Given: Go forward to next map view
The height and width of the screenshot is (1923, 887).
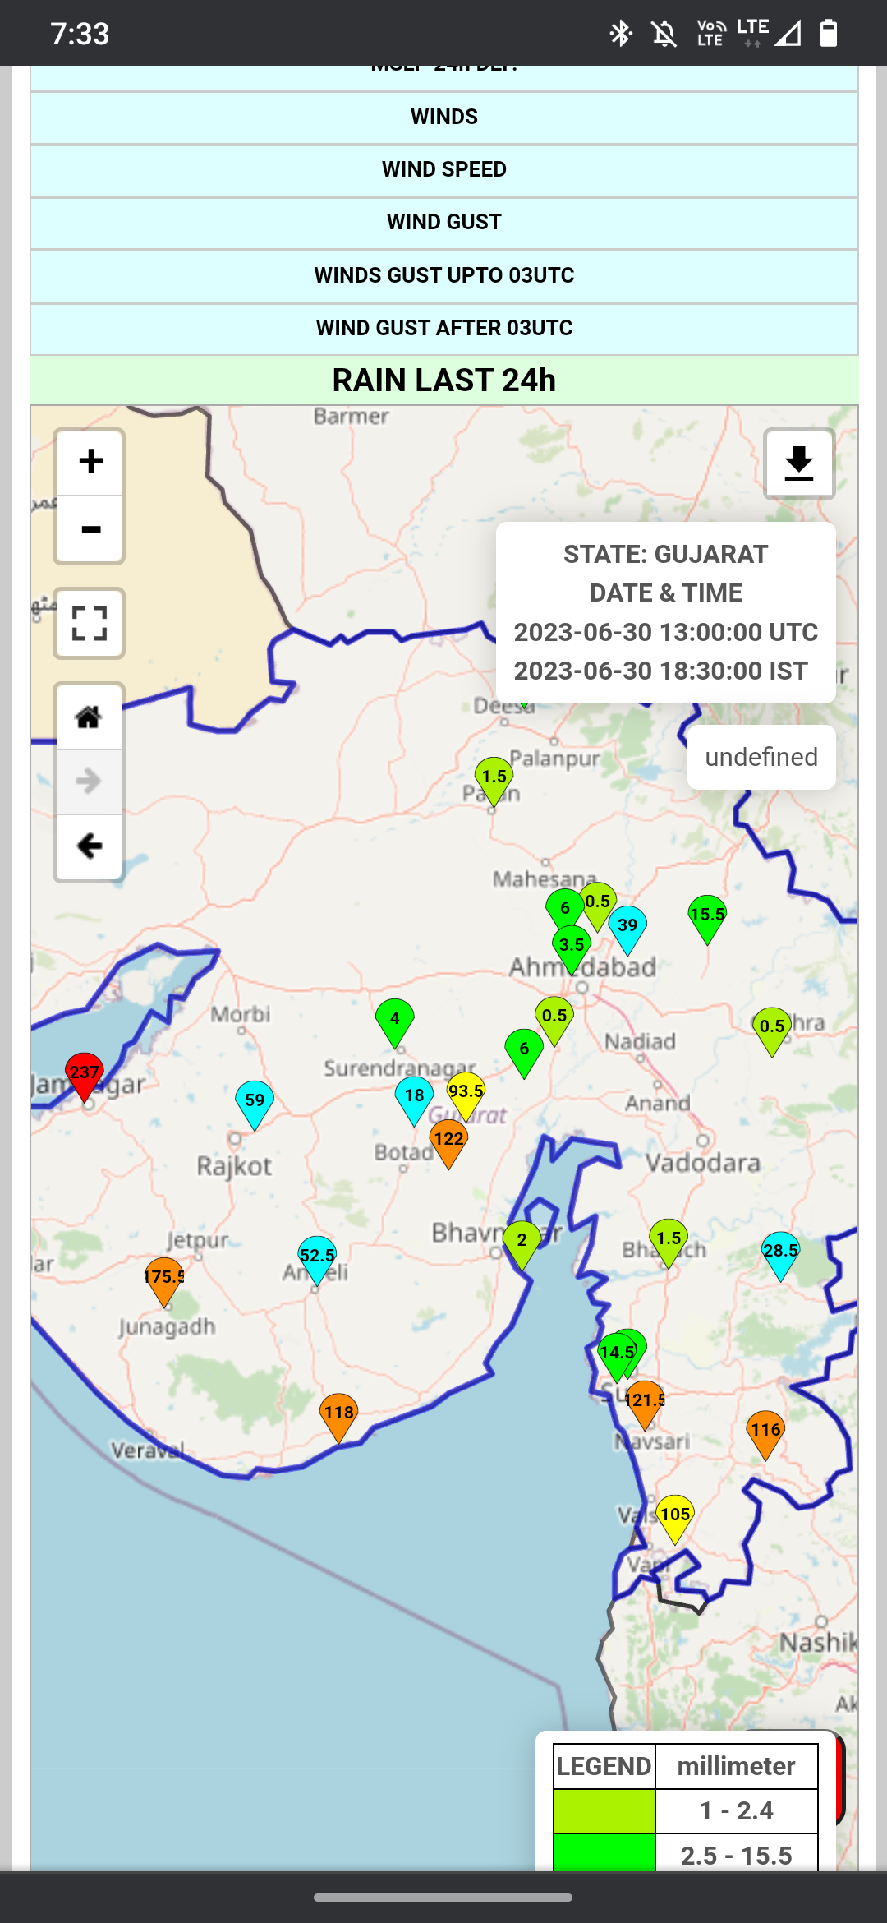Looking at the screenshot, I should point(90,781).
